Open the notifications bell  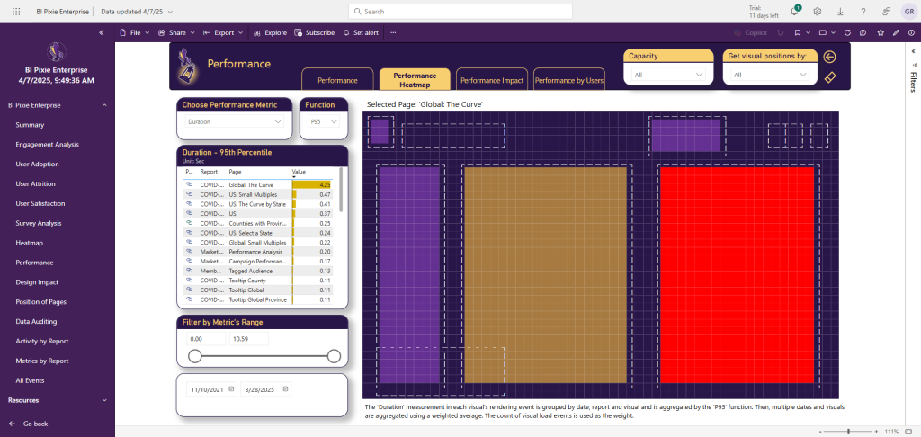coord(794,12)
